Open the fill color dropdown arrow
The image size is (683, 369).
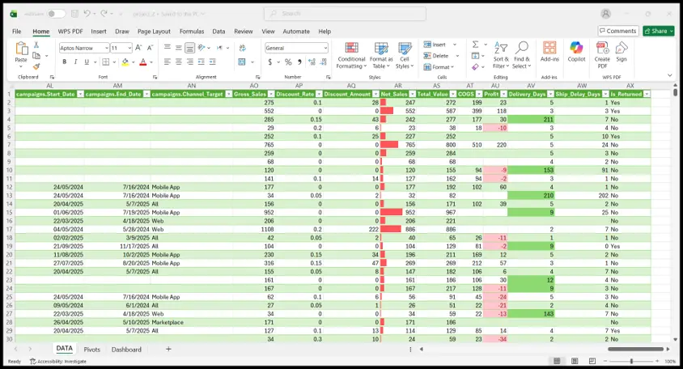click(133, 62)
